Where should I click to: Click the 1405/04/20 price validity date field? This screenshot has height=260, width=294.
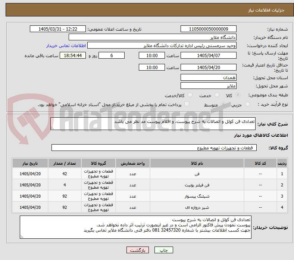(x=209, y=67)
